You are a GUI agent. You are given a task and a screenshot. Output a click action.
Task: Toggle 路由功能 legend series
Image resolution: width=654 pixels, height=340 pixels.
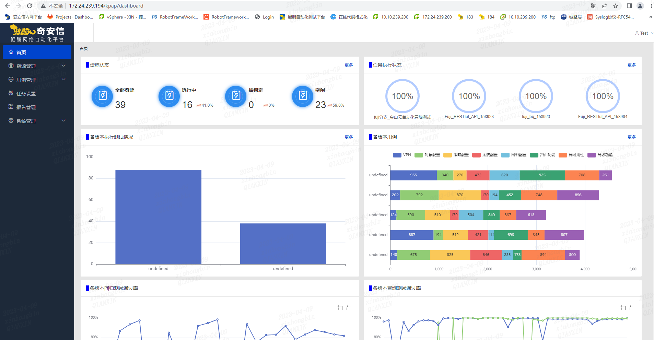(x=542, y=155)
